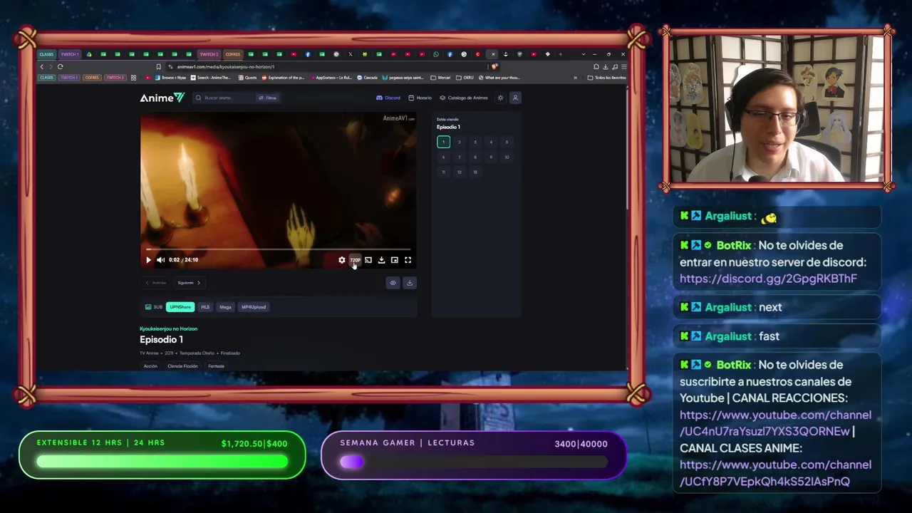Select episode 3 in episode list
This screenshot has height=513, width=912.
[475, 142]
